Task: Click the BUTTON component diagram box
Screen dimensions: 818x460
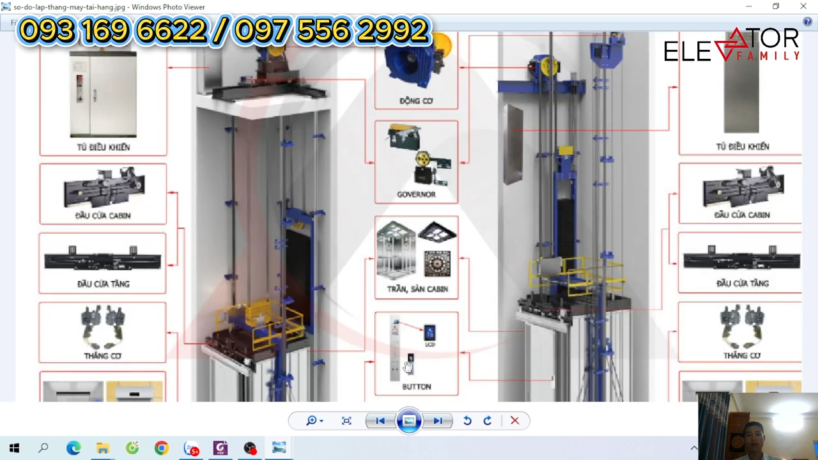Action: click(x=416, y=353)
